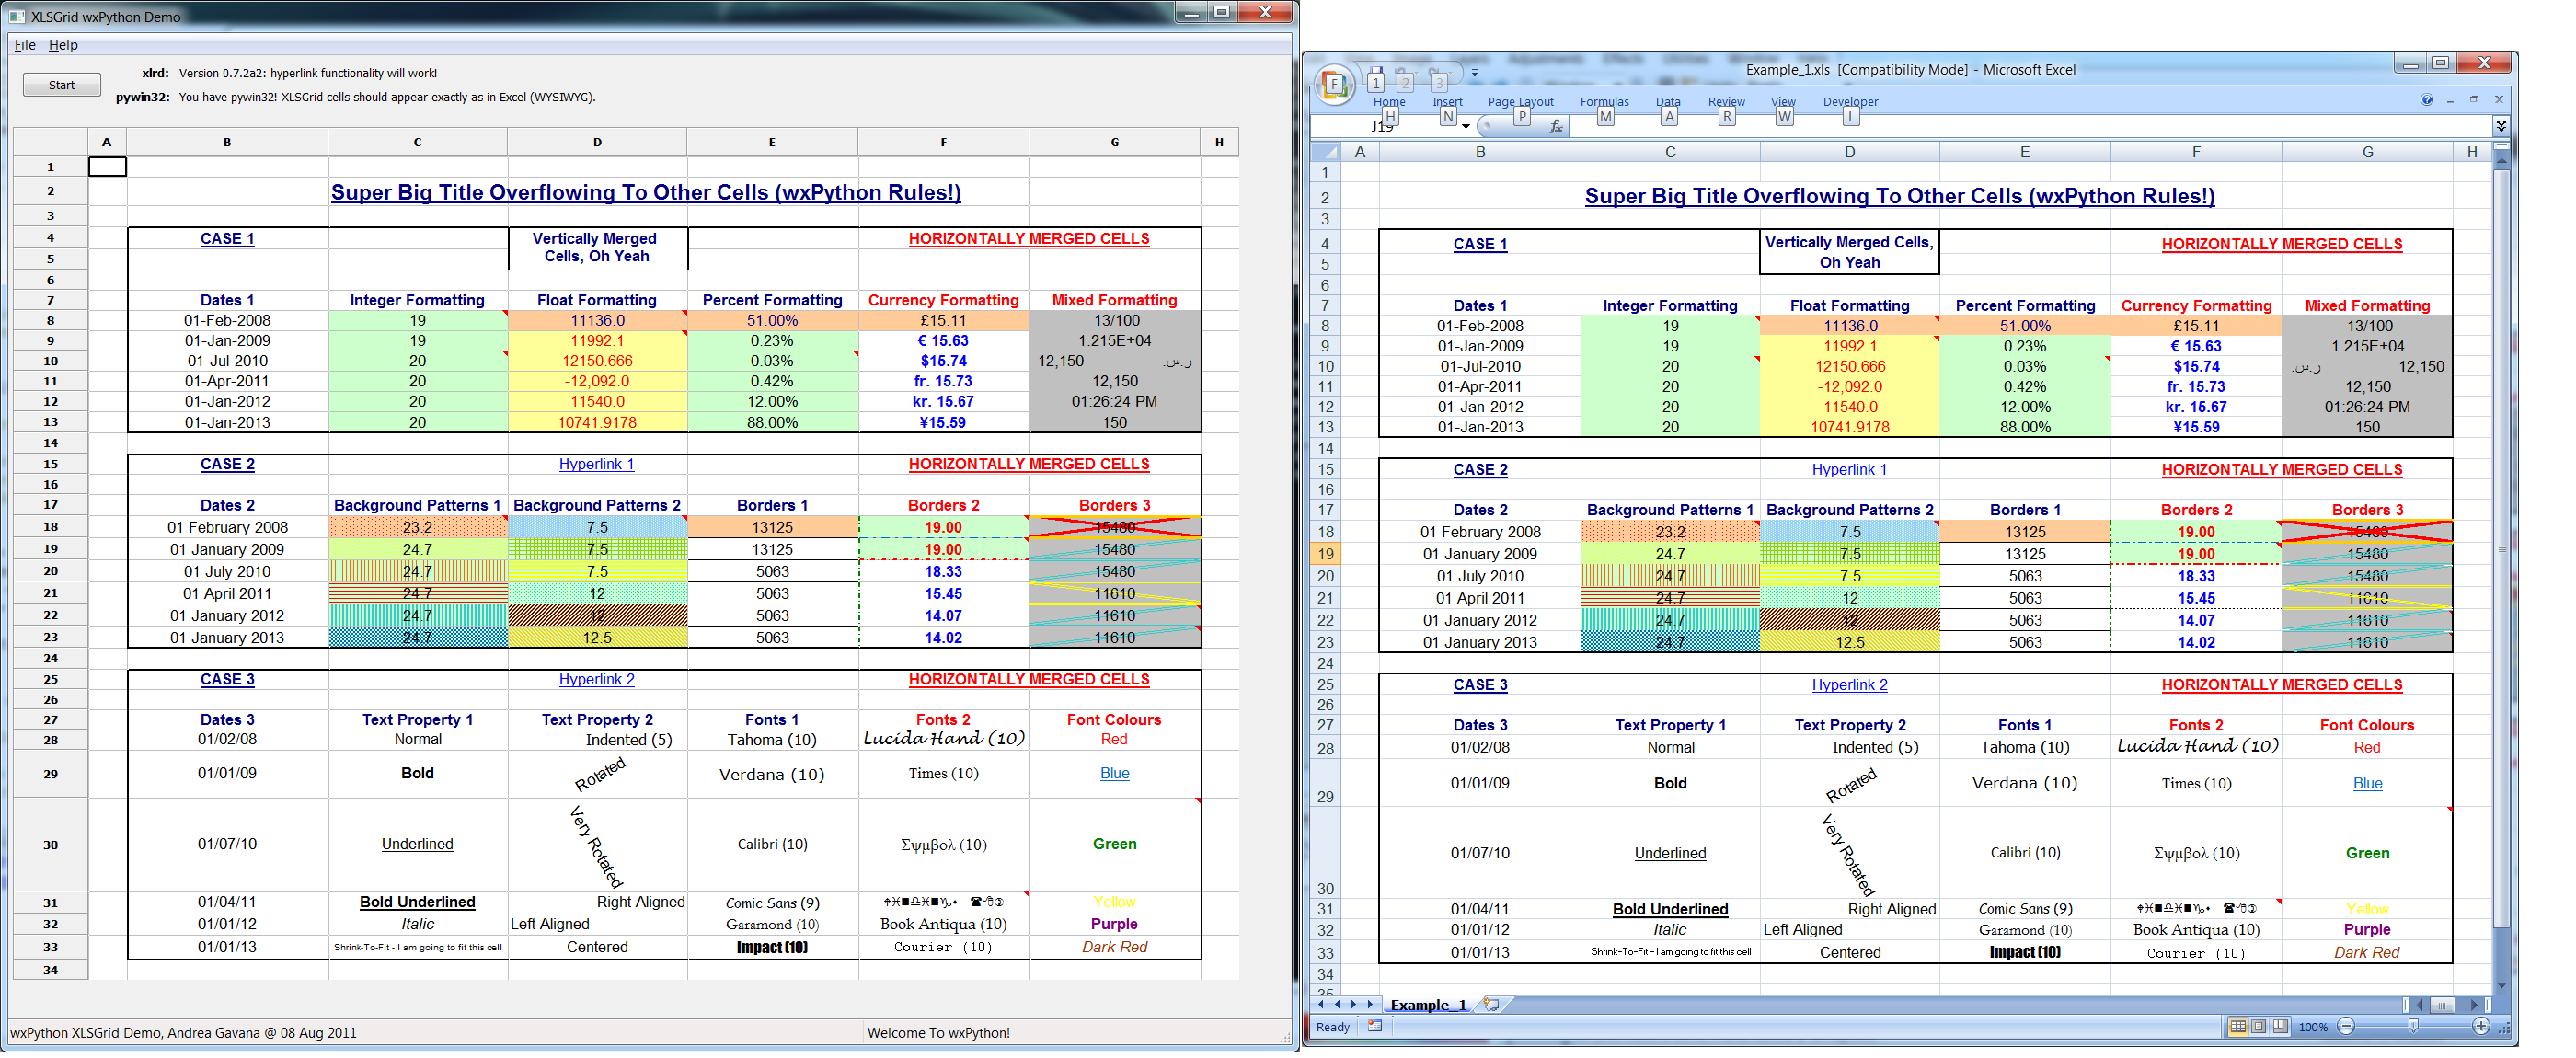
Task: Open the Name Box dropdown arrow
Action: coord(1466,126)
